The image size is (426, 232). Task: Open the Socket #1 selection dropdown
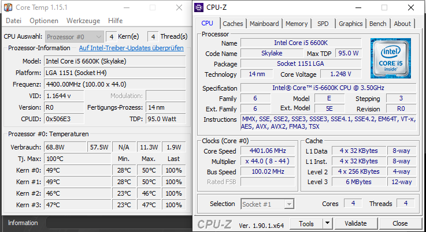pyautogui.click(x=268, y=204)
